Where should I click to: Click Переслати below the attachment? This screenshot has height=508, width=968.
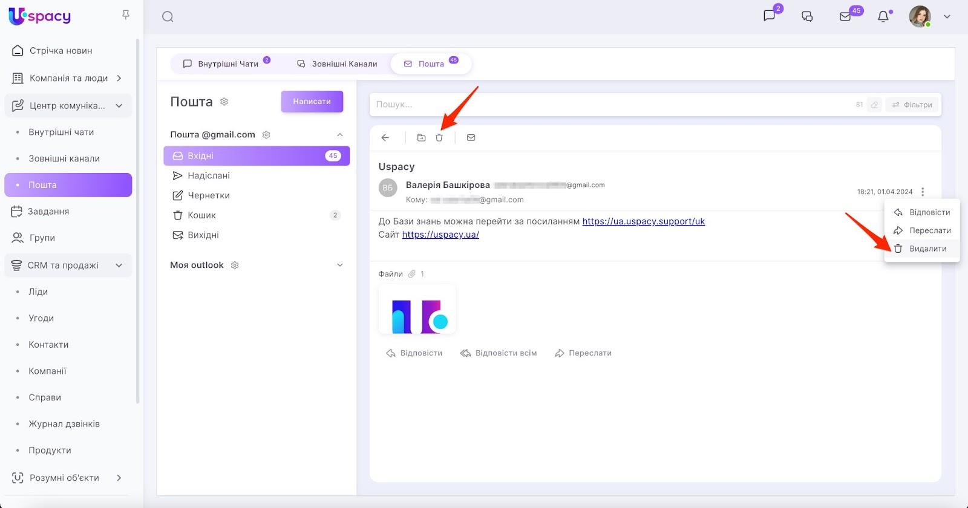[583, 353]
